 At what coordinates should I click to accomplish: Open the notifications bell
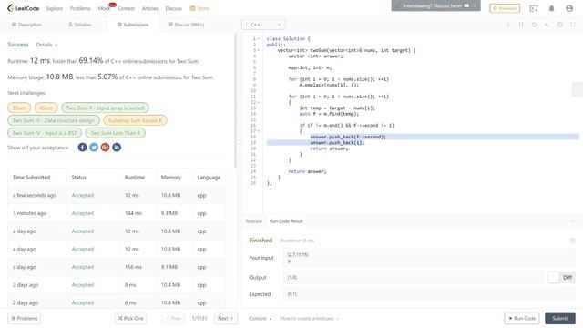(551, 8)
